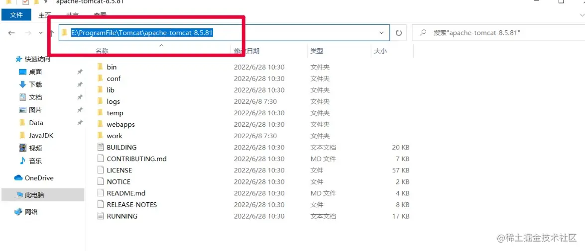Select the work folder icon
Image resolution: width=585 pixels, height=251 pixels.
[100, 136]
